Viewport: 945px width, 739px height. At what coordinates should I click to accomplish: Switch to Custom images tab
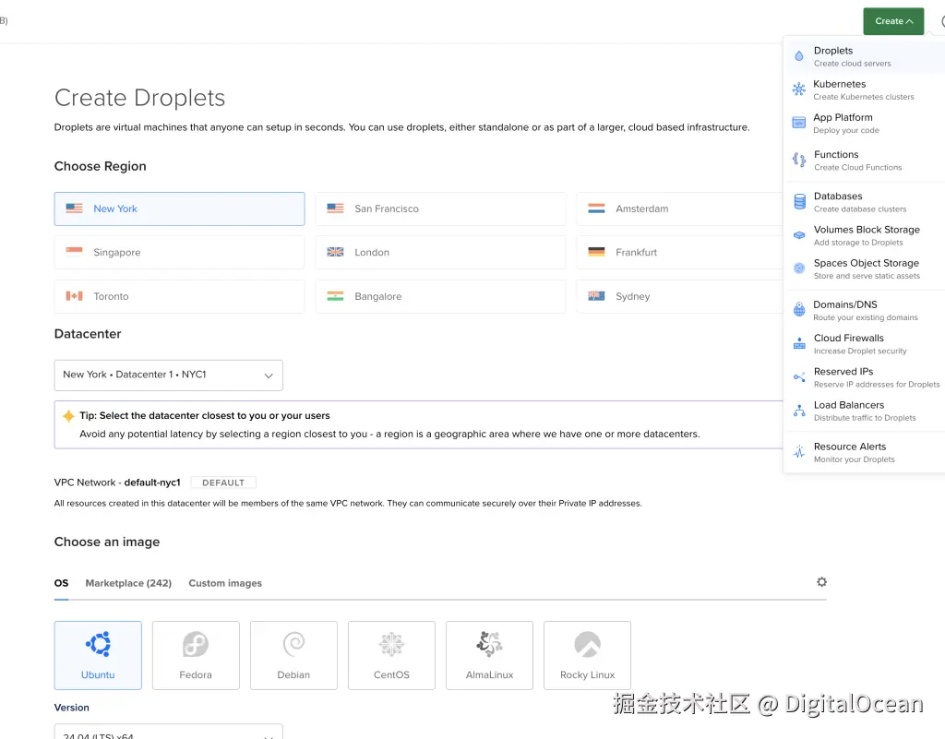point(225,583)
